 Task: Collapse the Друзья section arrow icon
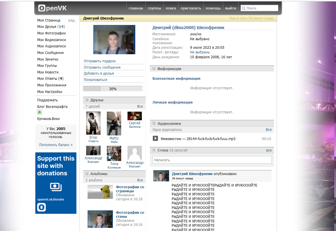click(87, 100)
